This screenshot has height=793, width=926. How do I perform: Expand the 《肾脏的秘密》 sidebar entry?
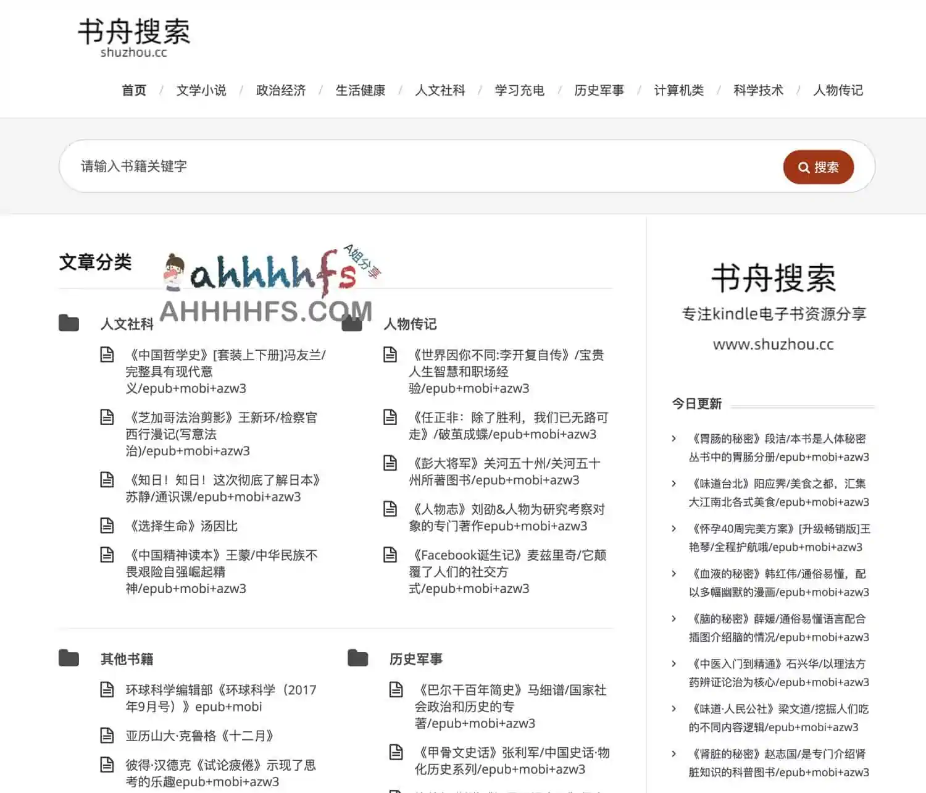(674, 754)
